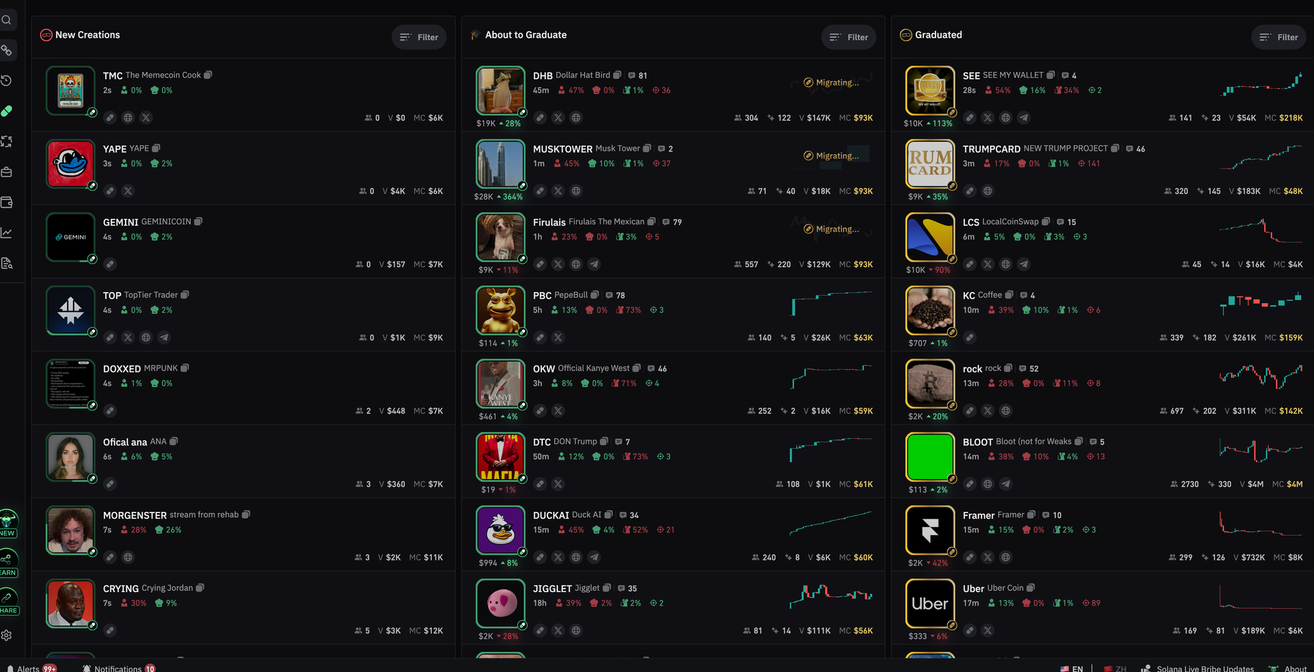Open the wallet icon in the left sidebar
Viewport: 1314px width, 672px height.
tap(7, 202)
